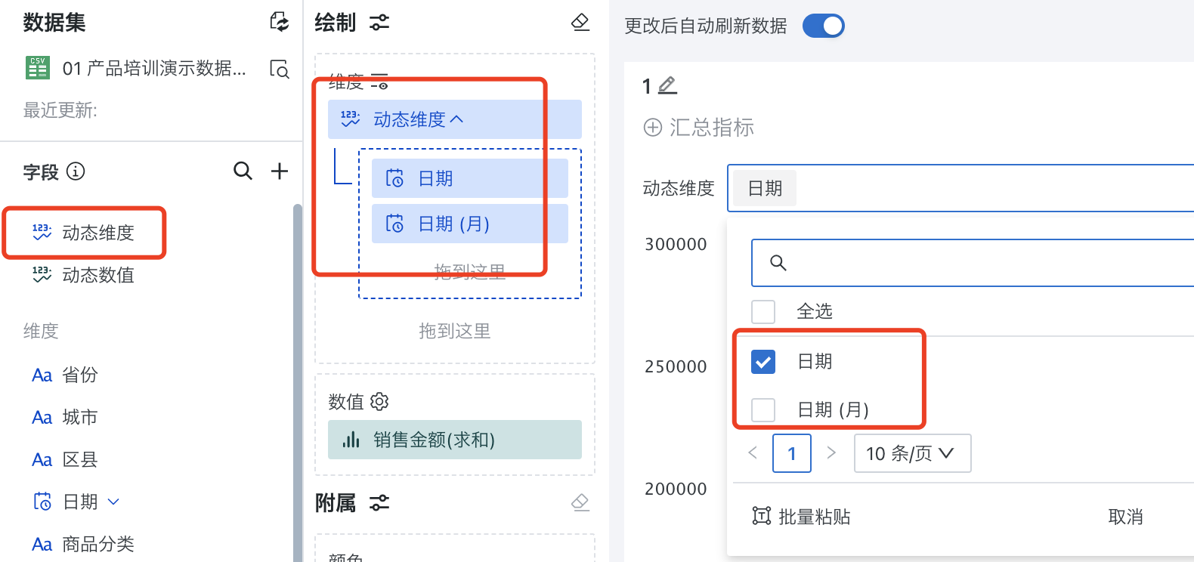The width and height of the screenshot is (1194, 562).
Task: Preview dataset with the magnifier table icon
Action: click(x=280, y=69)
